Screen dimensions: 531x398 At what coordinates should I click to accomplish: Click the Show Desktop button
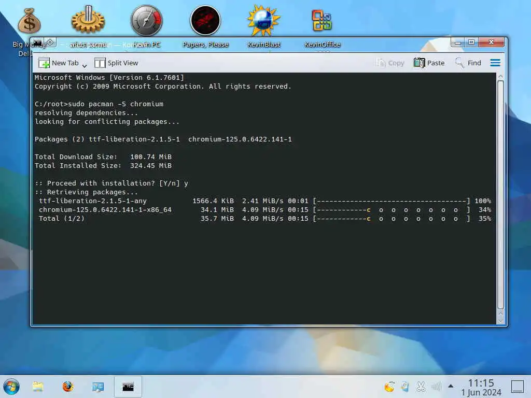(518, 387)
